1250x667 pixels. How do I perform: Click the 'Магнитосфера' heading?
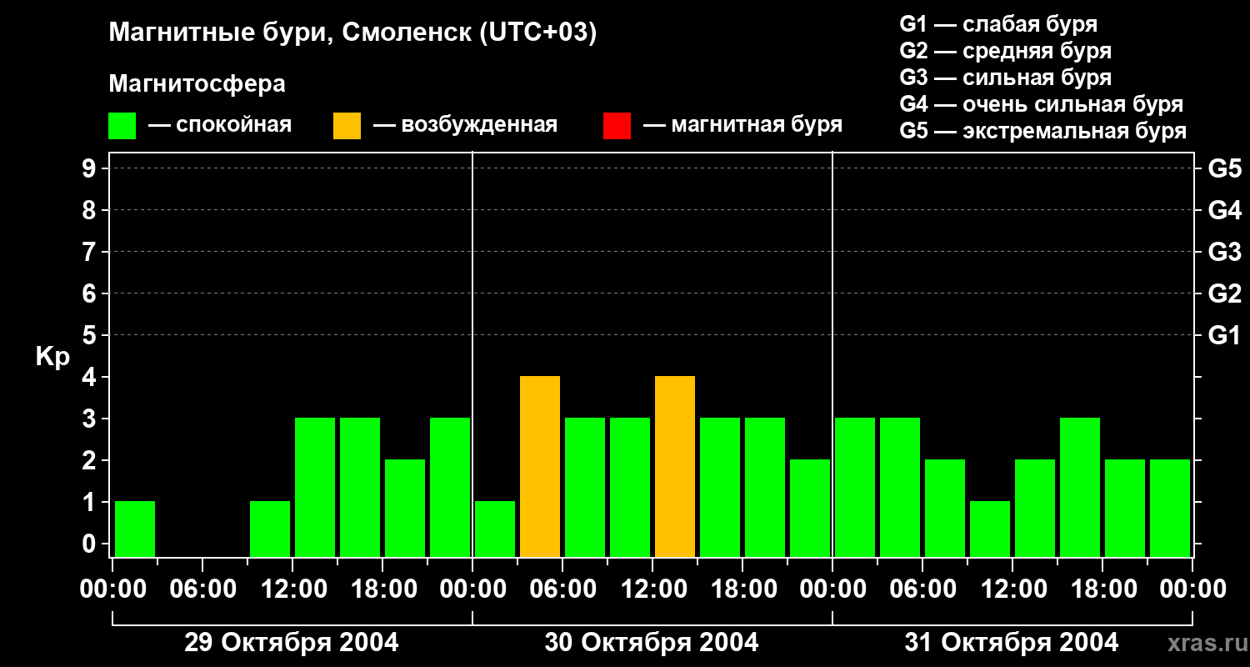tap(197, 84)
